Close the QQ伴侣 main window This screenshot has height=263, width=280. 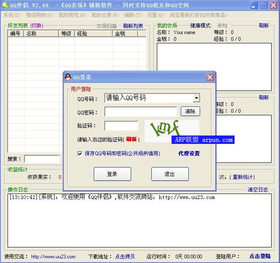coord(274,5)
